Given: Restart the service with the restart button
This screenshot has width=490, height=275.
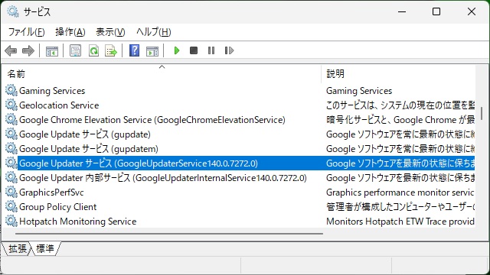Looking at the screenshot, I should 229,50.
